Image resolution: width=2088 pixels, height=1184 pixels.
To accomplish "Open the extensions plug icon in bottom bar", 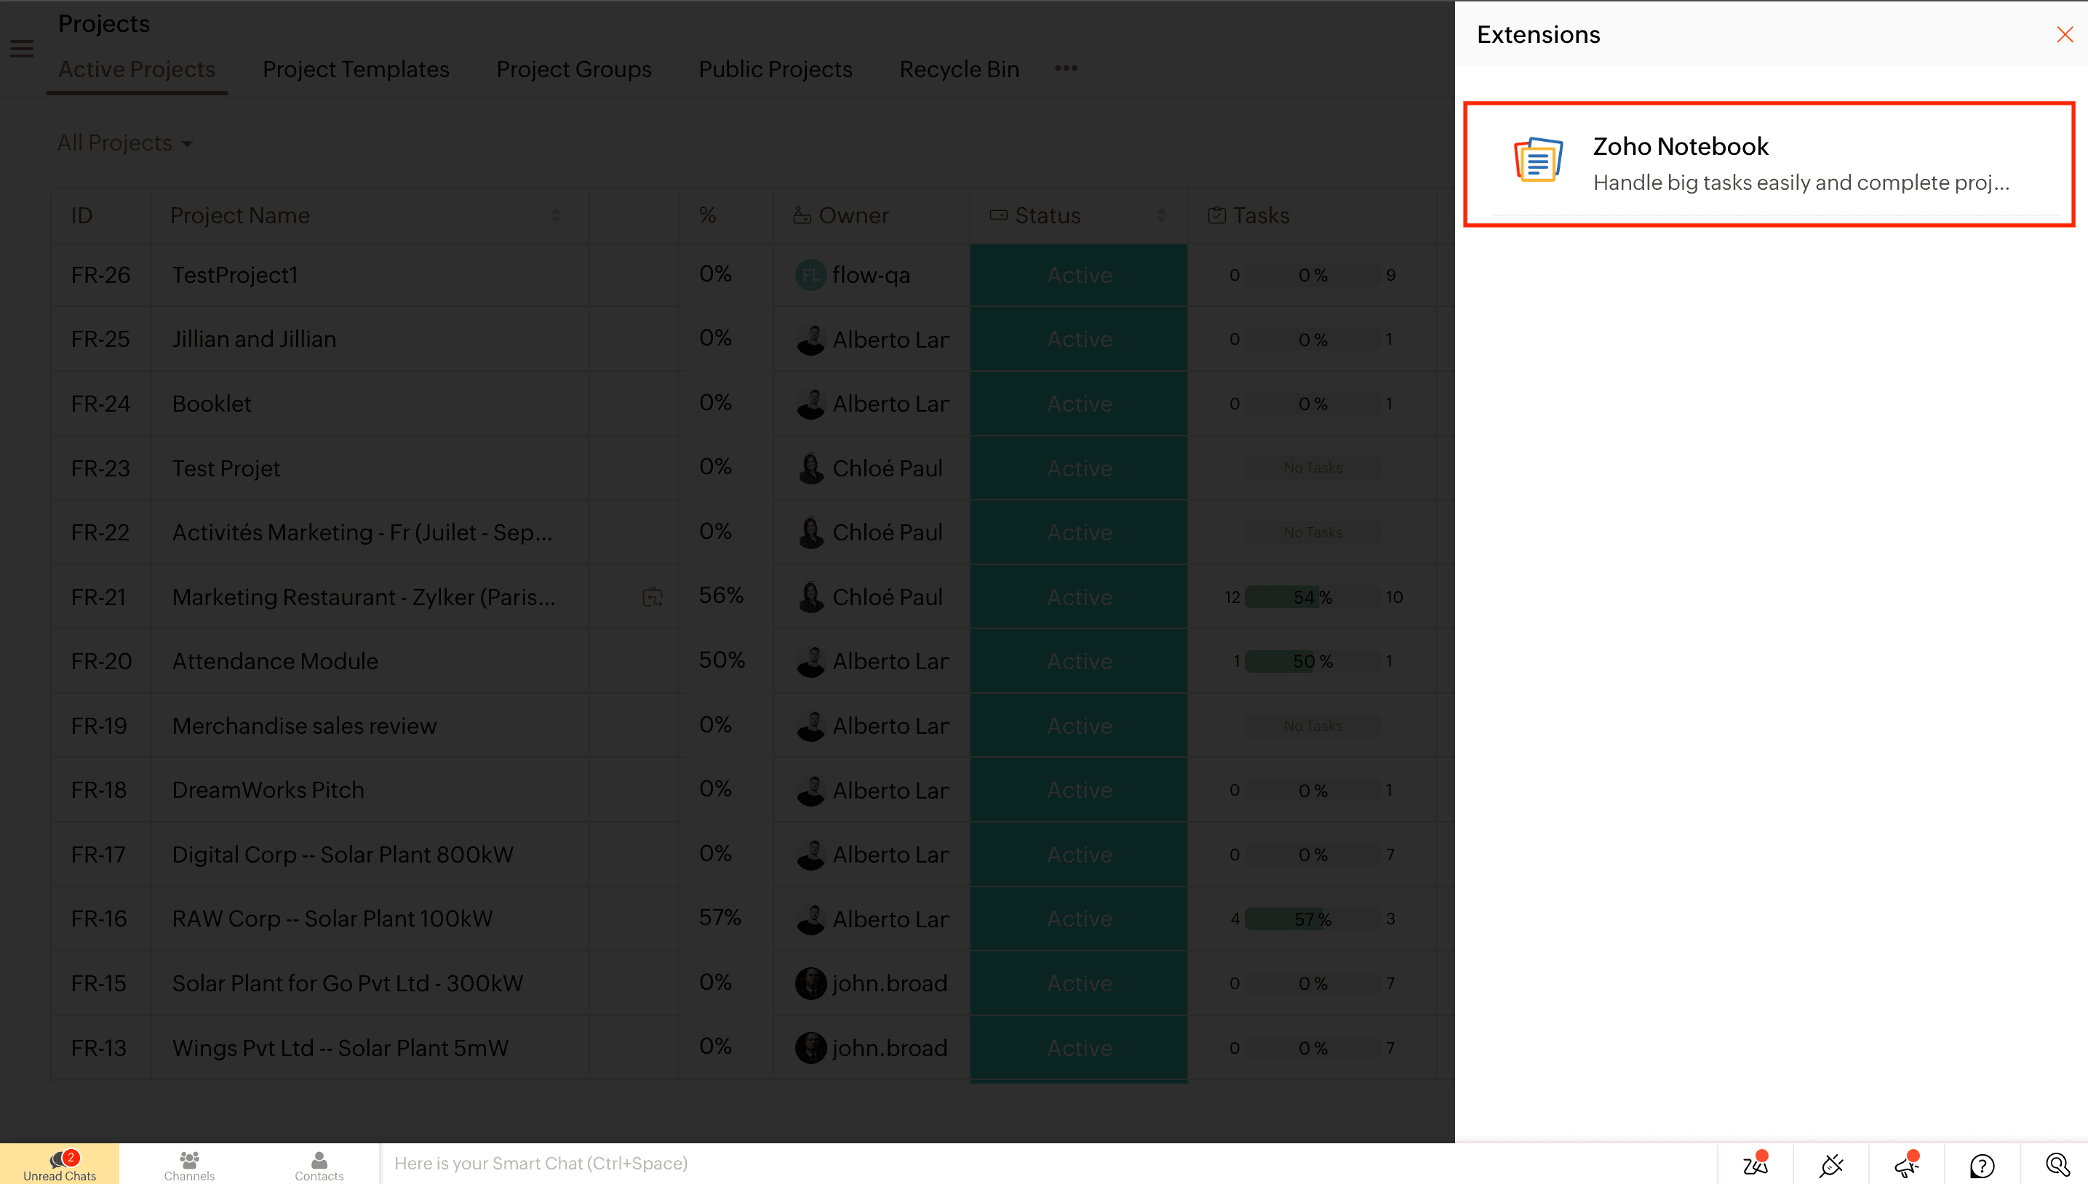I will (1831, 1165).
